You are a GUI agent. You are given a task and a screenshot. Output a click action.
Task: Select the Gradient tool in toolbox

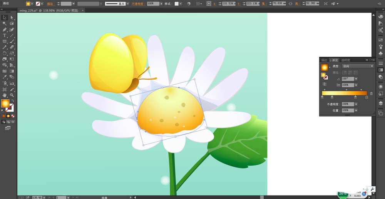pyautogui.click(x=12, y=71)
